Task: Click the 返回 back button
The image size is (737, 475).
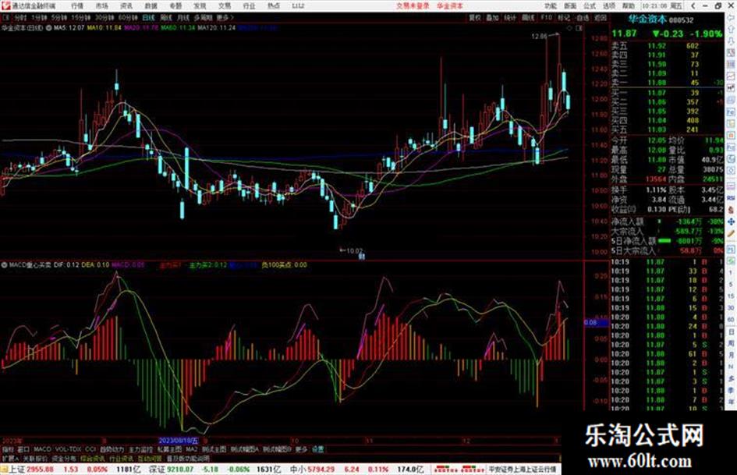Action: 601,17
